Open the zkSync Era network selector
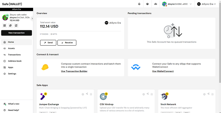This screenshot has height=113, width=221. (x=207, y=4)
